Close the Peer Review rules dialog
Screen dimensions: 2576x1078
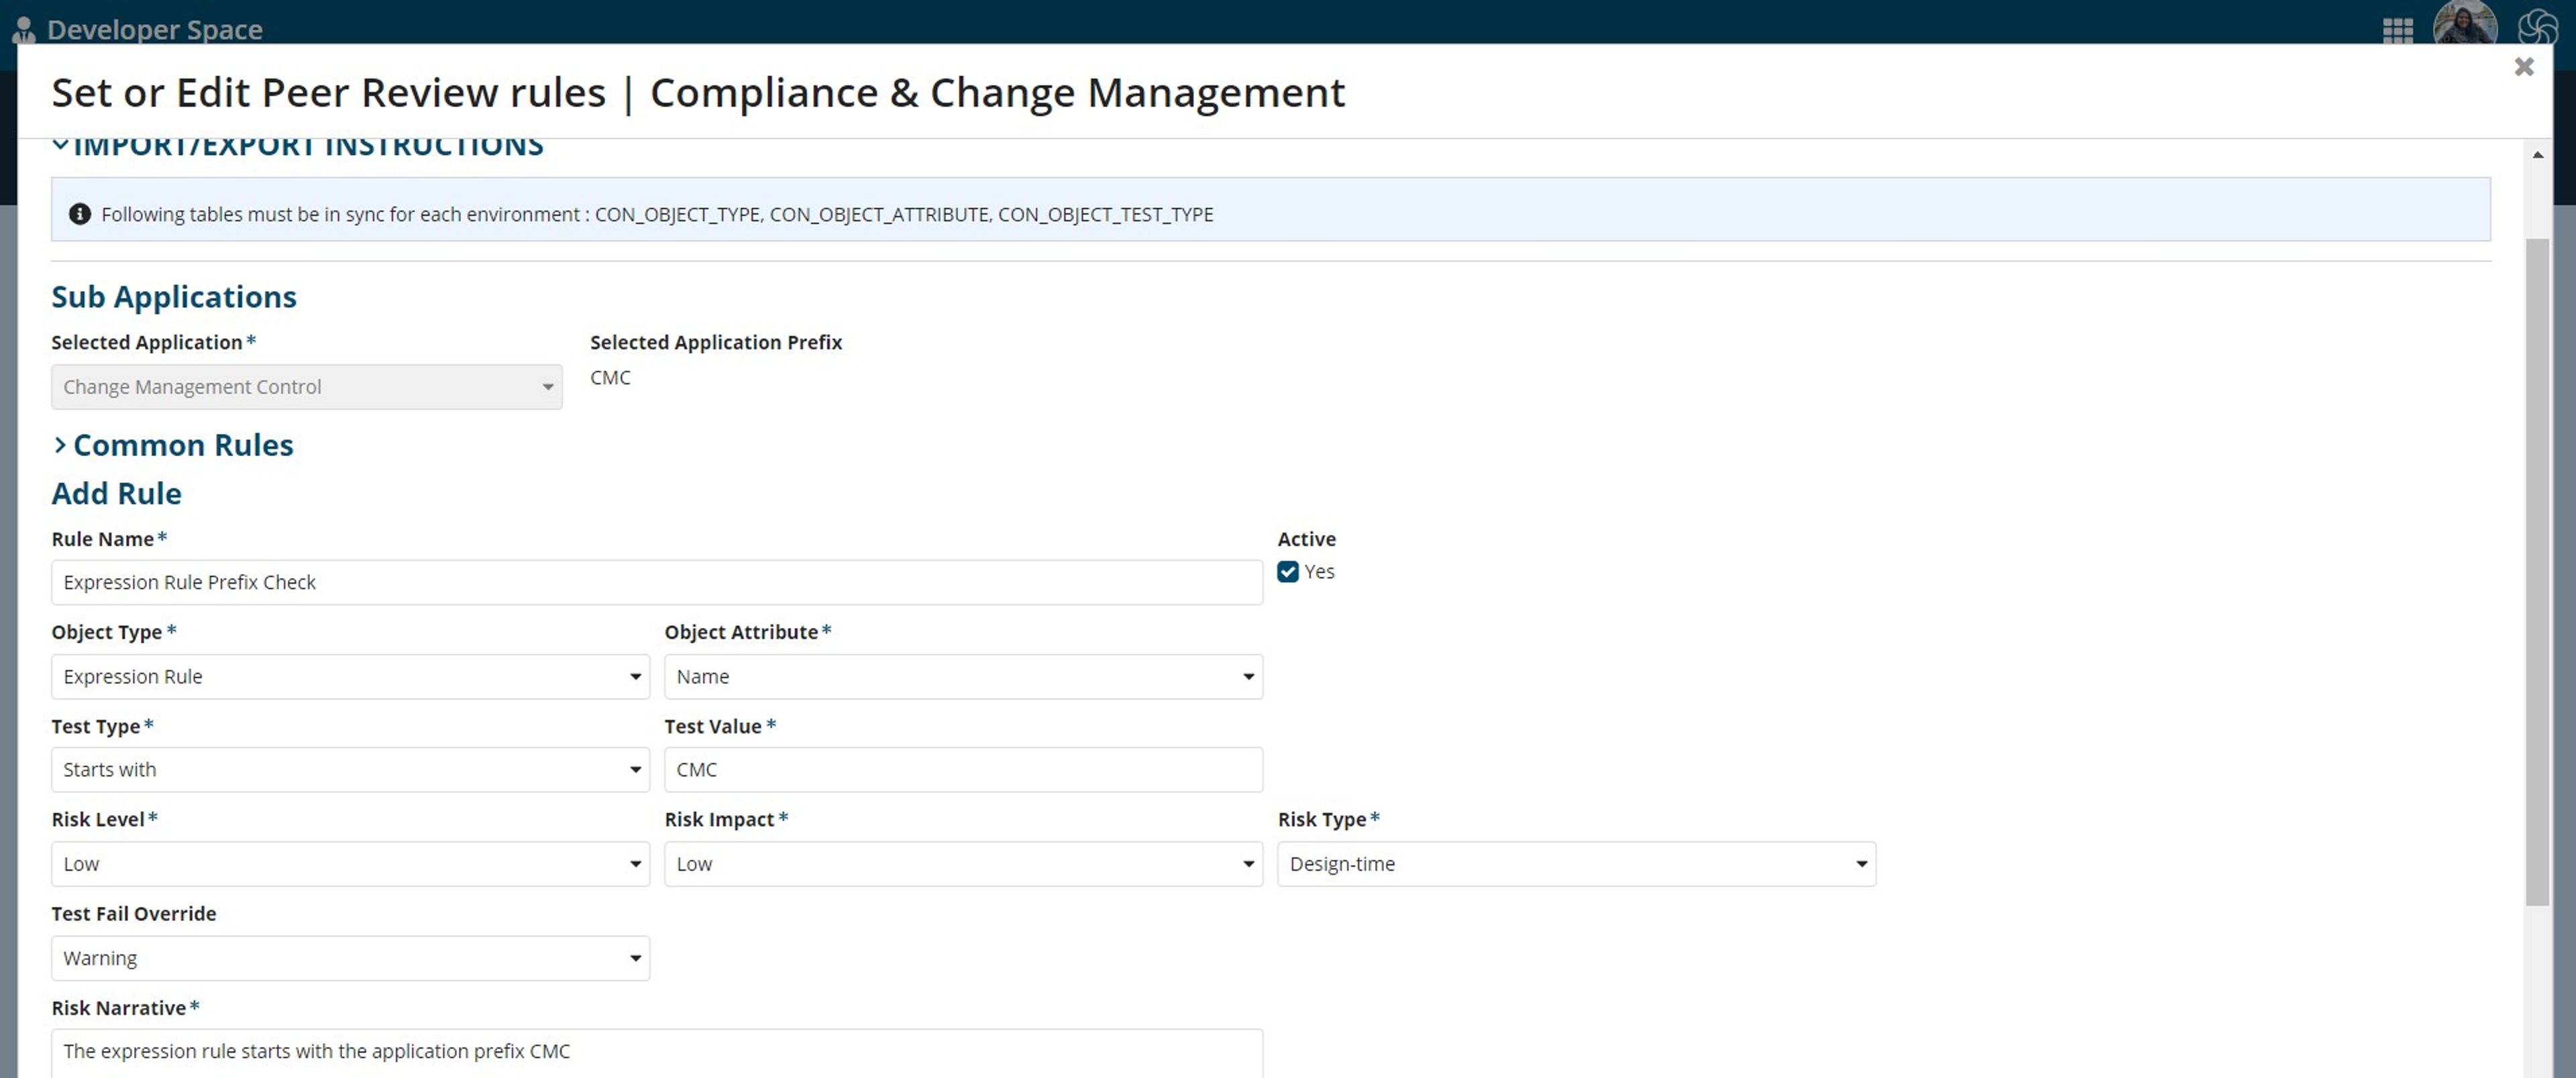[2524, 67]
